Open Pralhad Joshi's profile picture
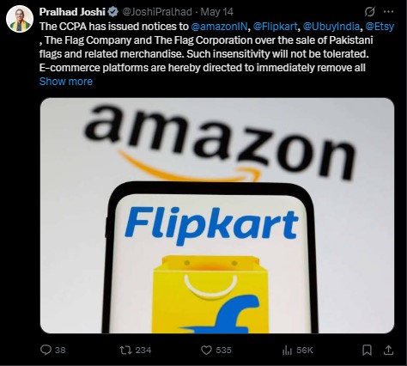Screen dimensions: 407x366 pyautogui.click(x=20, y=19)
